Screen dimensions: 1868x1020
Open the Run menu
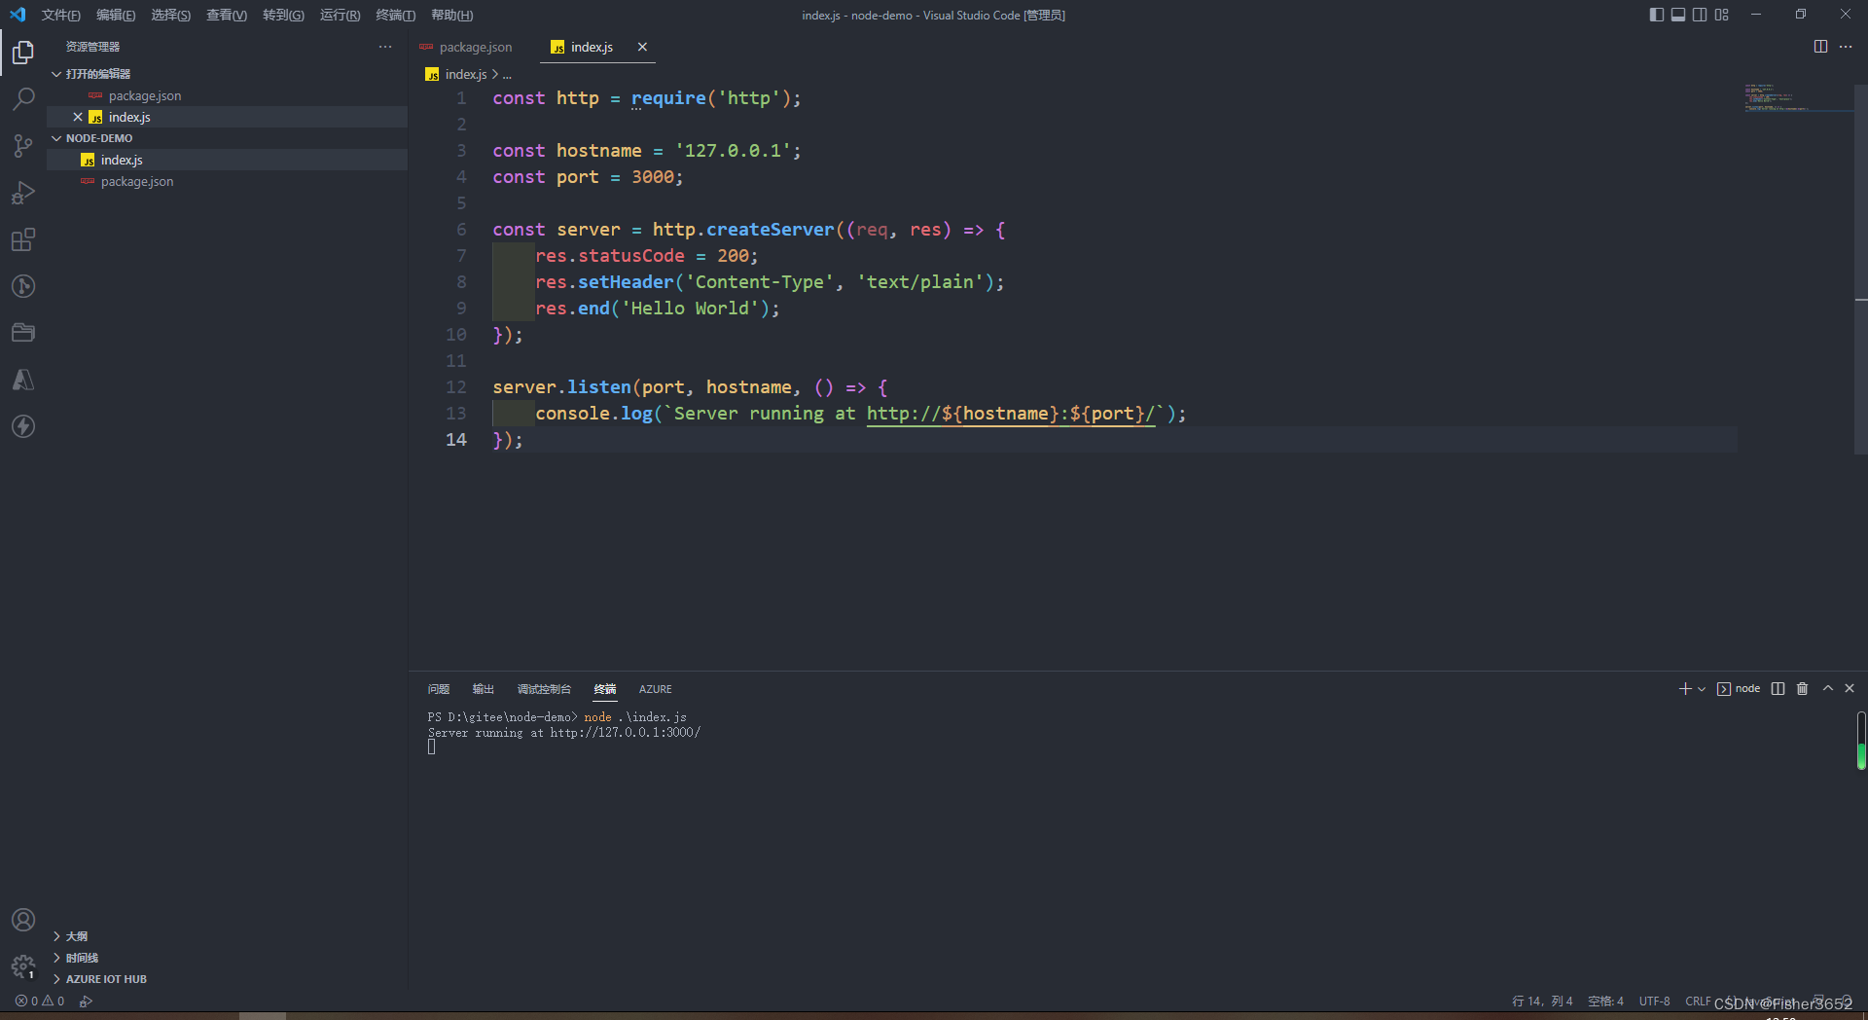[x=340, y=15]
